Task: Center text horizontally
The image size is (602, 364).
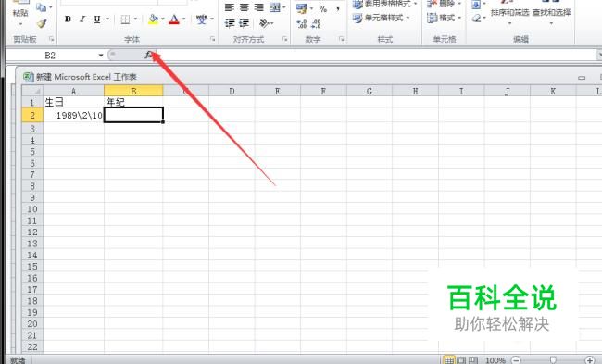Action: pyautogui.click(x=245, y=7)
